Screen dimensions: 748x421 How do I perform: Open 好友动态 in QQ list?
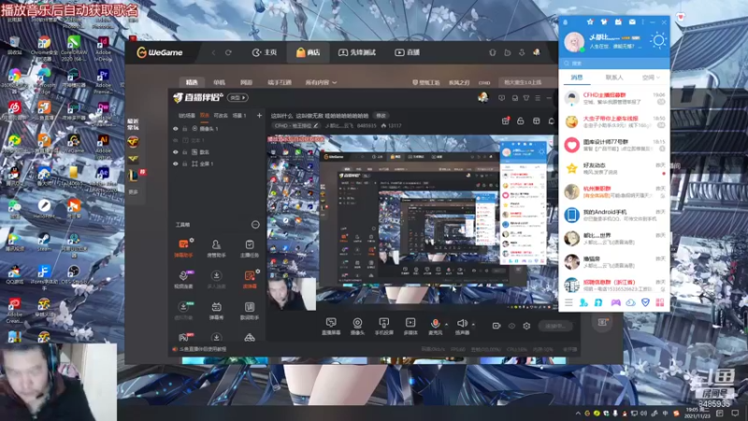tap(614, 168)
